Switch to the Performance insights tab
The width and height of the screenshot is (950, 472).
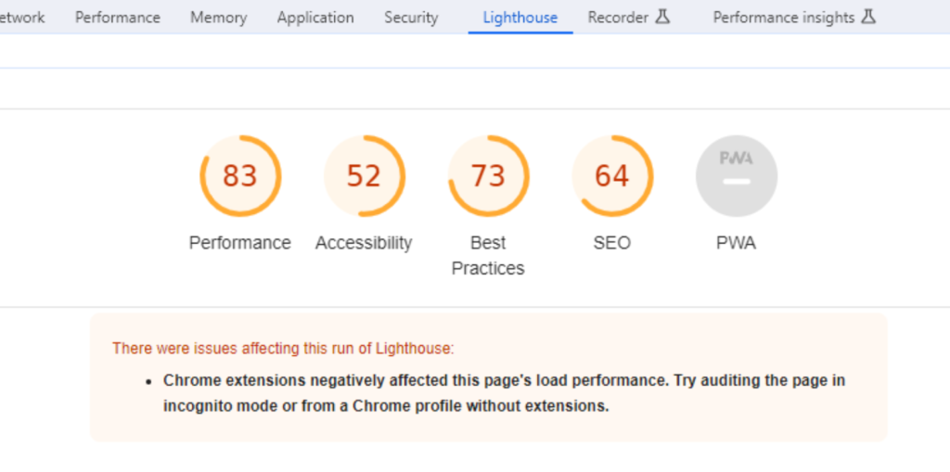click(794, 18)
